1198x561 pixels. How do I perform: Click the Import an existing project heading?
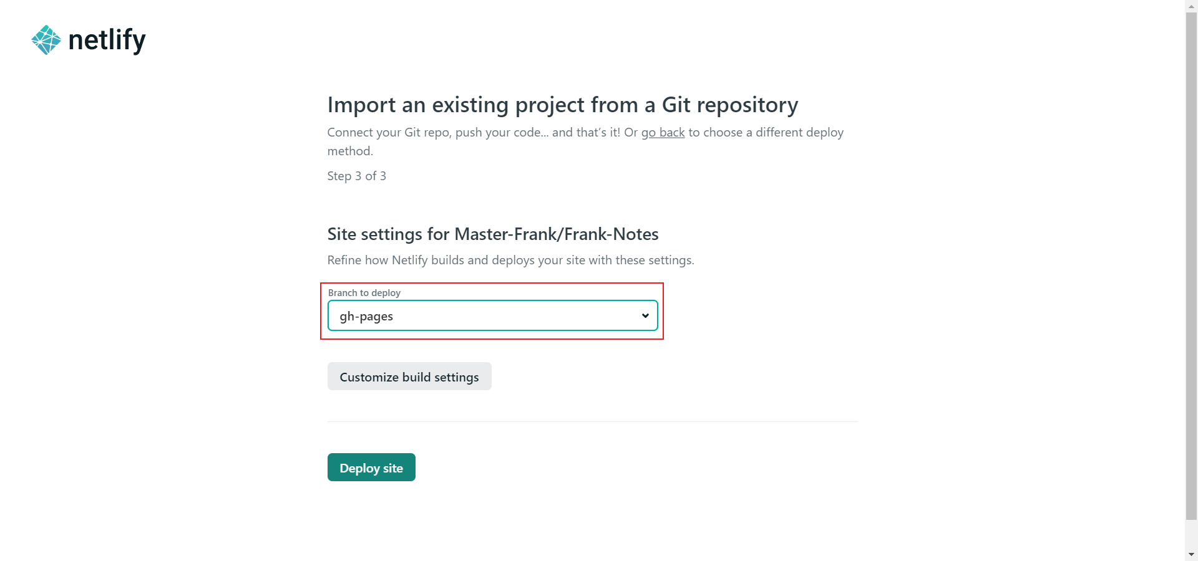pyautogui.click(x=563, y=105)
